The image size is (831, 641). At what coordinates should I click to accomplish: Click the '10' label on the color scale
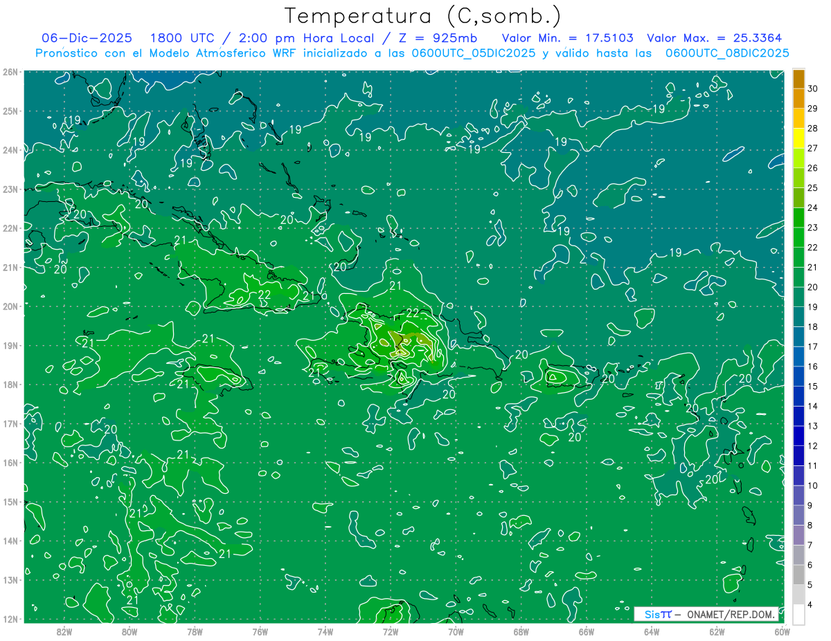pos(813,486)
